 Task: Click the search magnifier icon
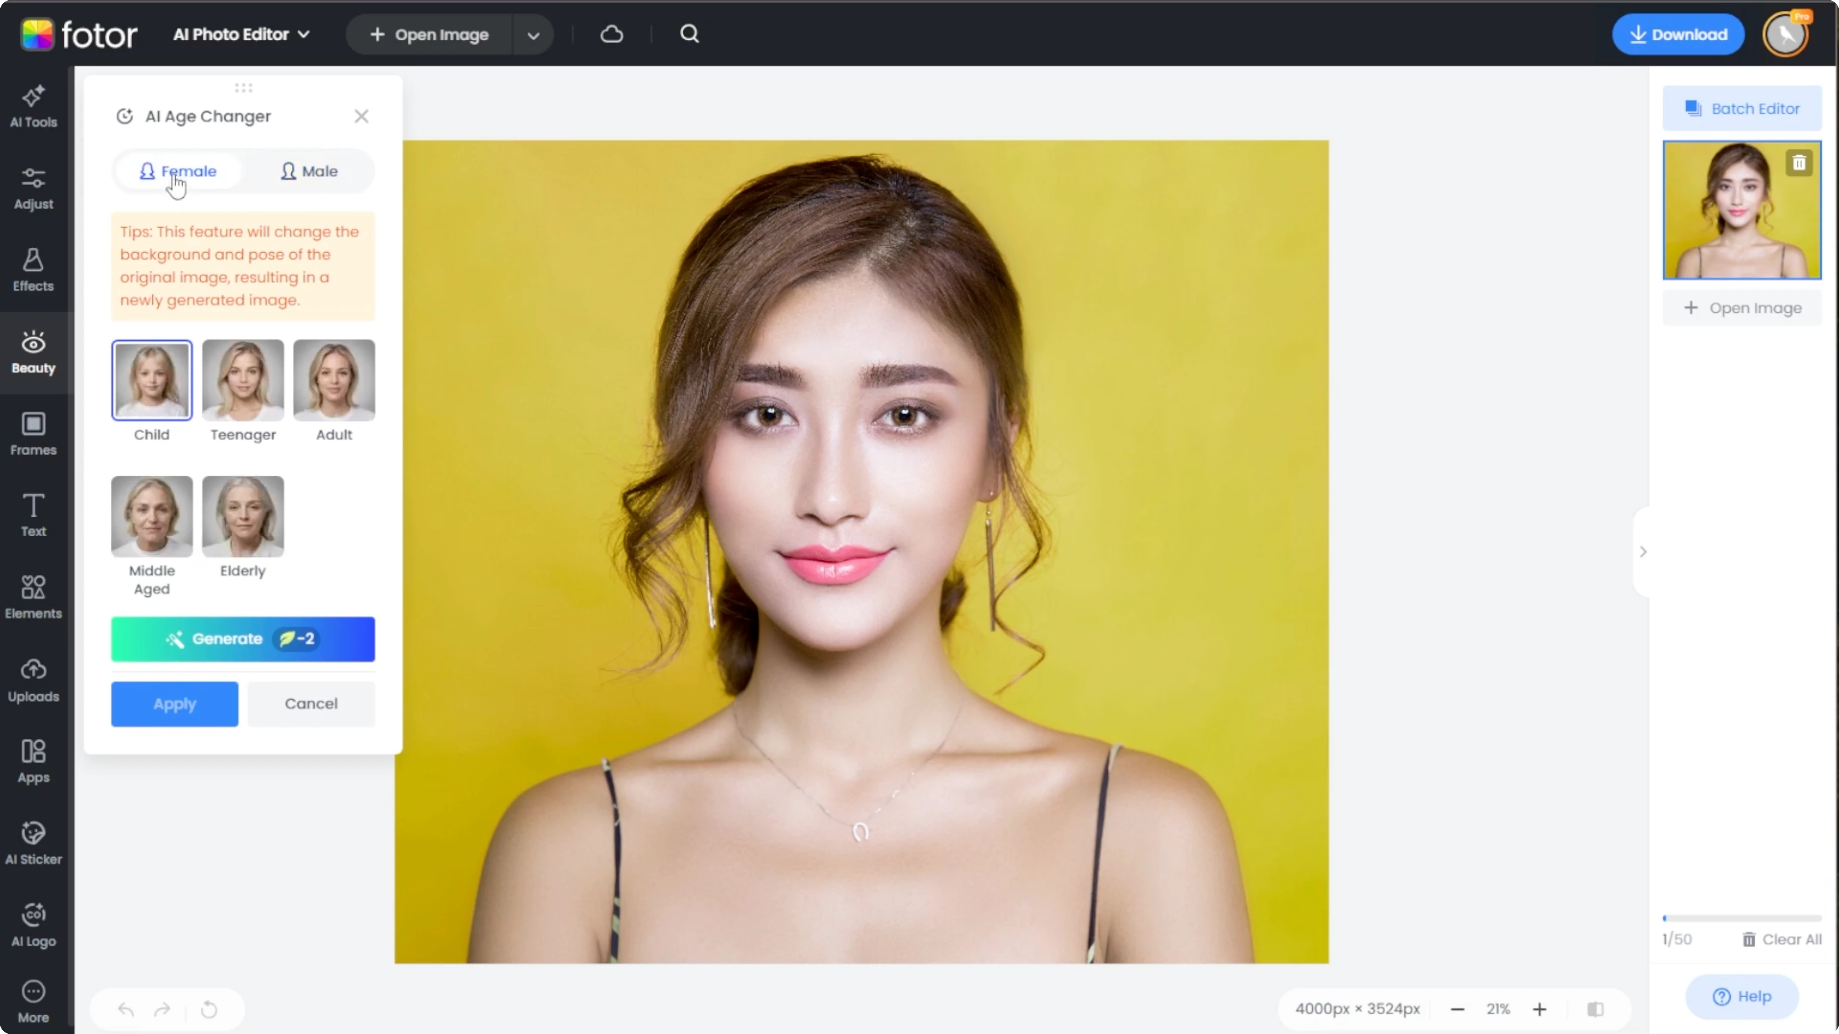tap(689, 34)
